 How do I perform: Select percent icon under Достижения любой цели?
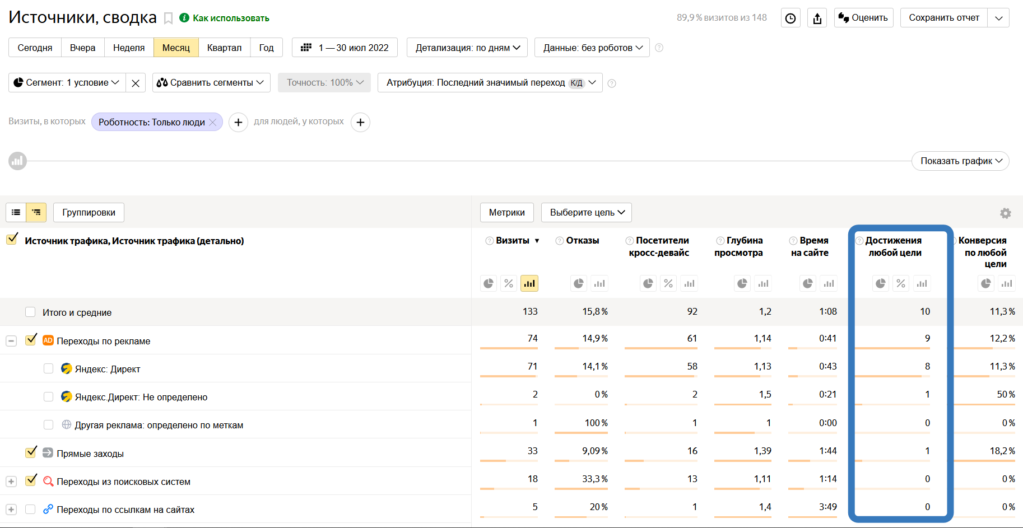[901, 283]
